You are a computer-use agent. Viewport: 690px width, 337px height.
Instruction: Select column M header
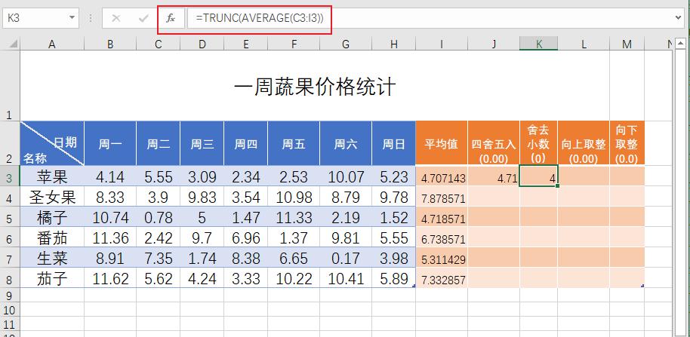(627, 44)
